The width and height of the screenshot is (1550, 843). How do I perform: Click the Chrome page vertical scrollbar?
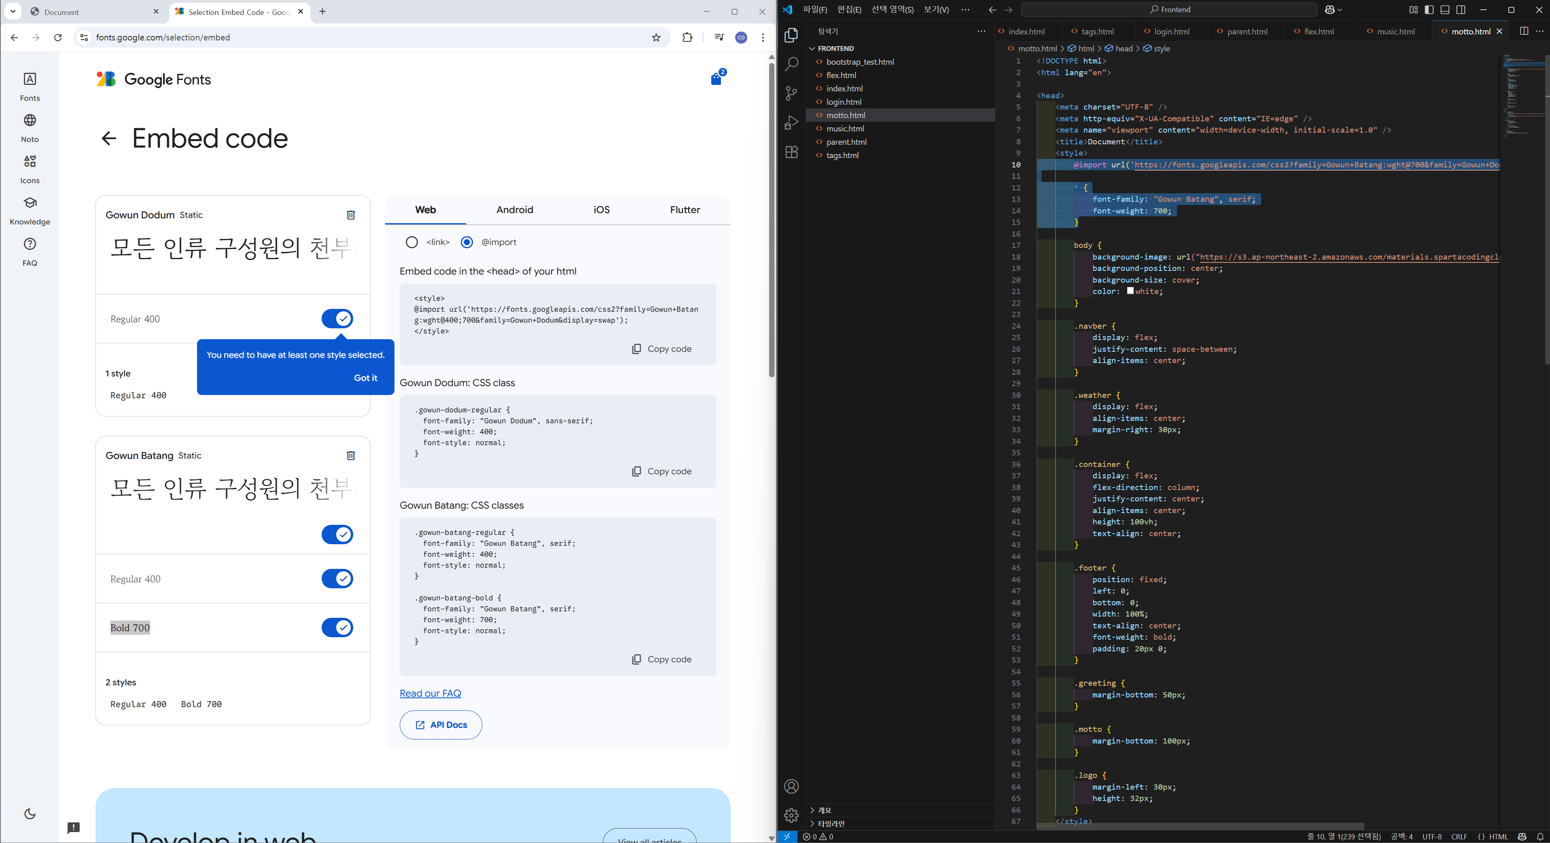[x=771, y=220]
